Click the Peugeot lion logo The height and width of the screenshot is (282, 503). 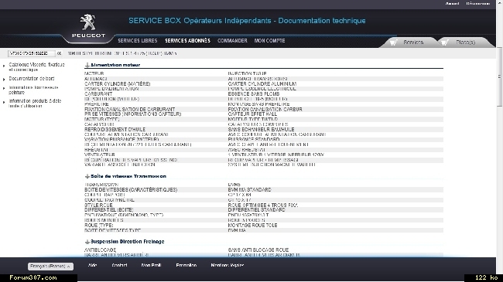pos(88,22)
